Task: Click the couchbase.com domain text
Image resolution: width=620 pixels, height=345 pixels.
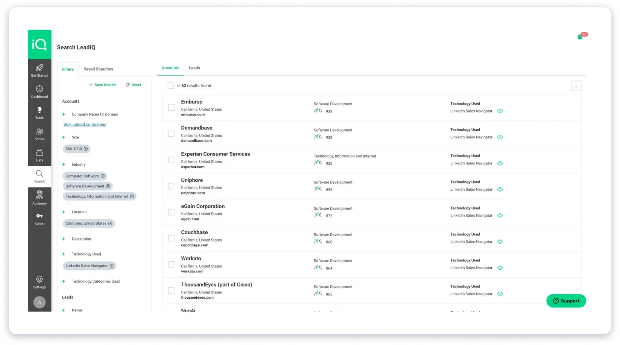Action: tap(195, 245)
